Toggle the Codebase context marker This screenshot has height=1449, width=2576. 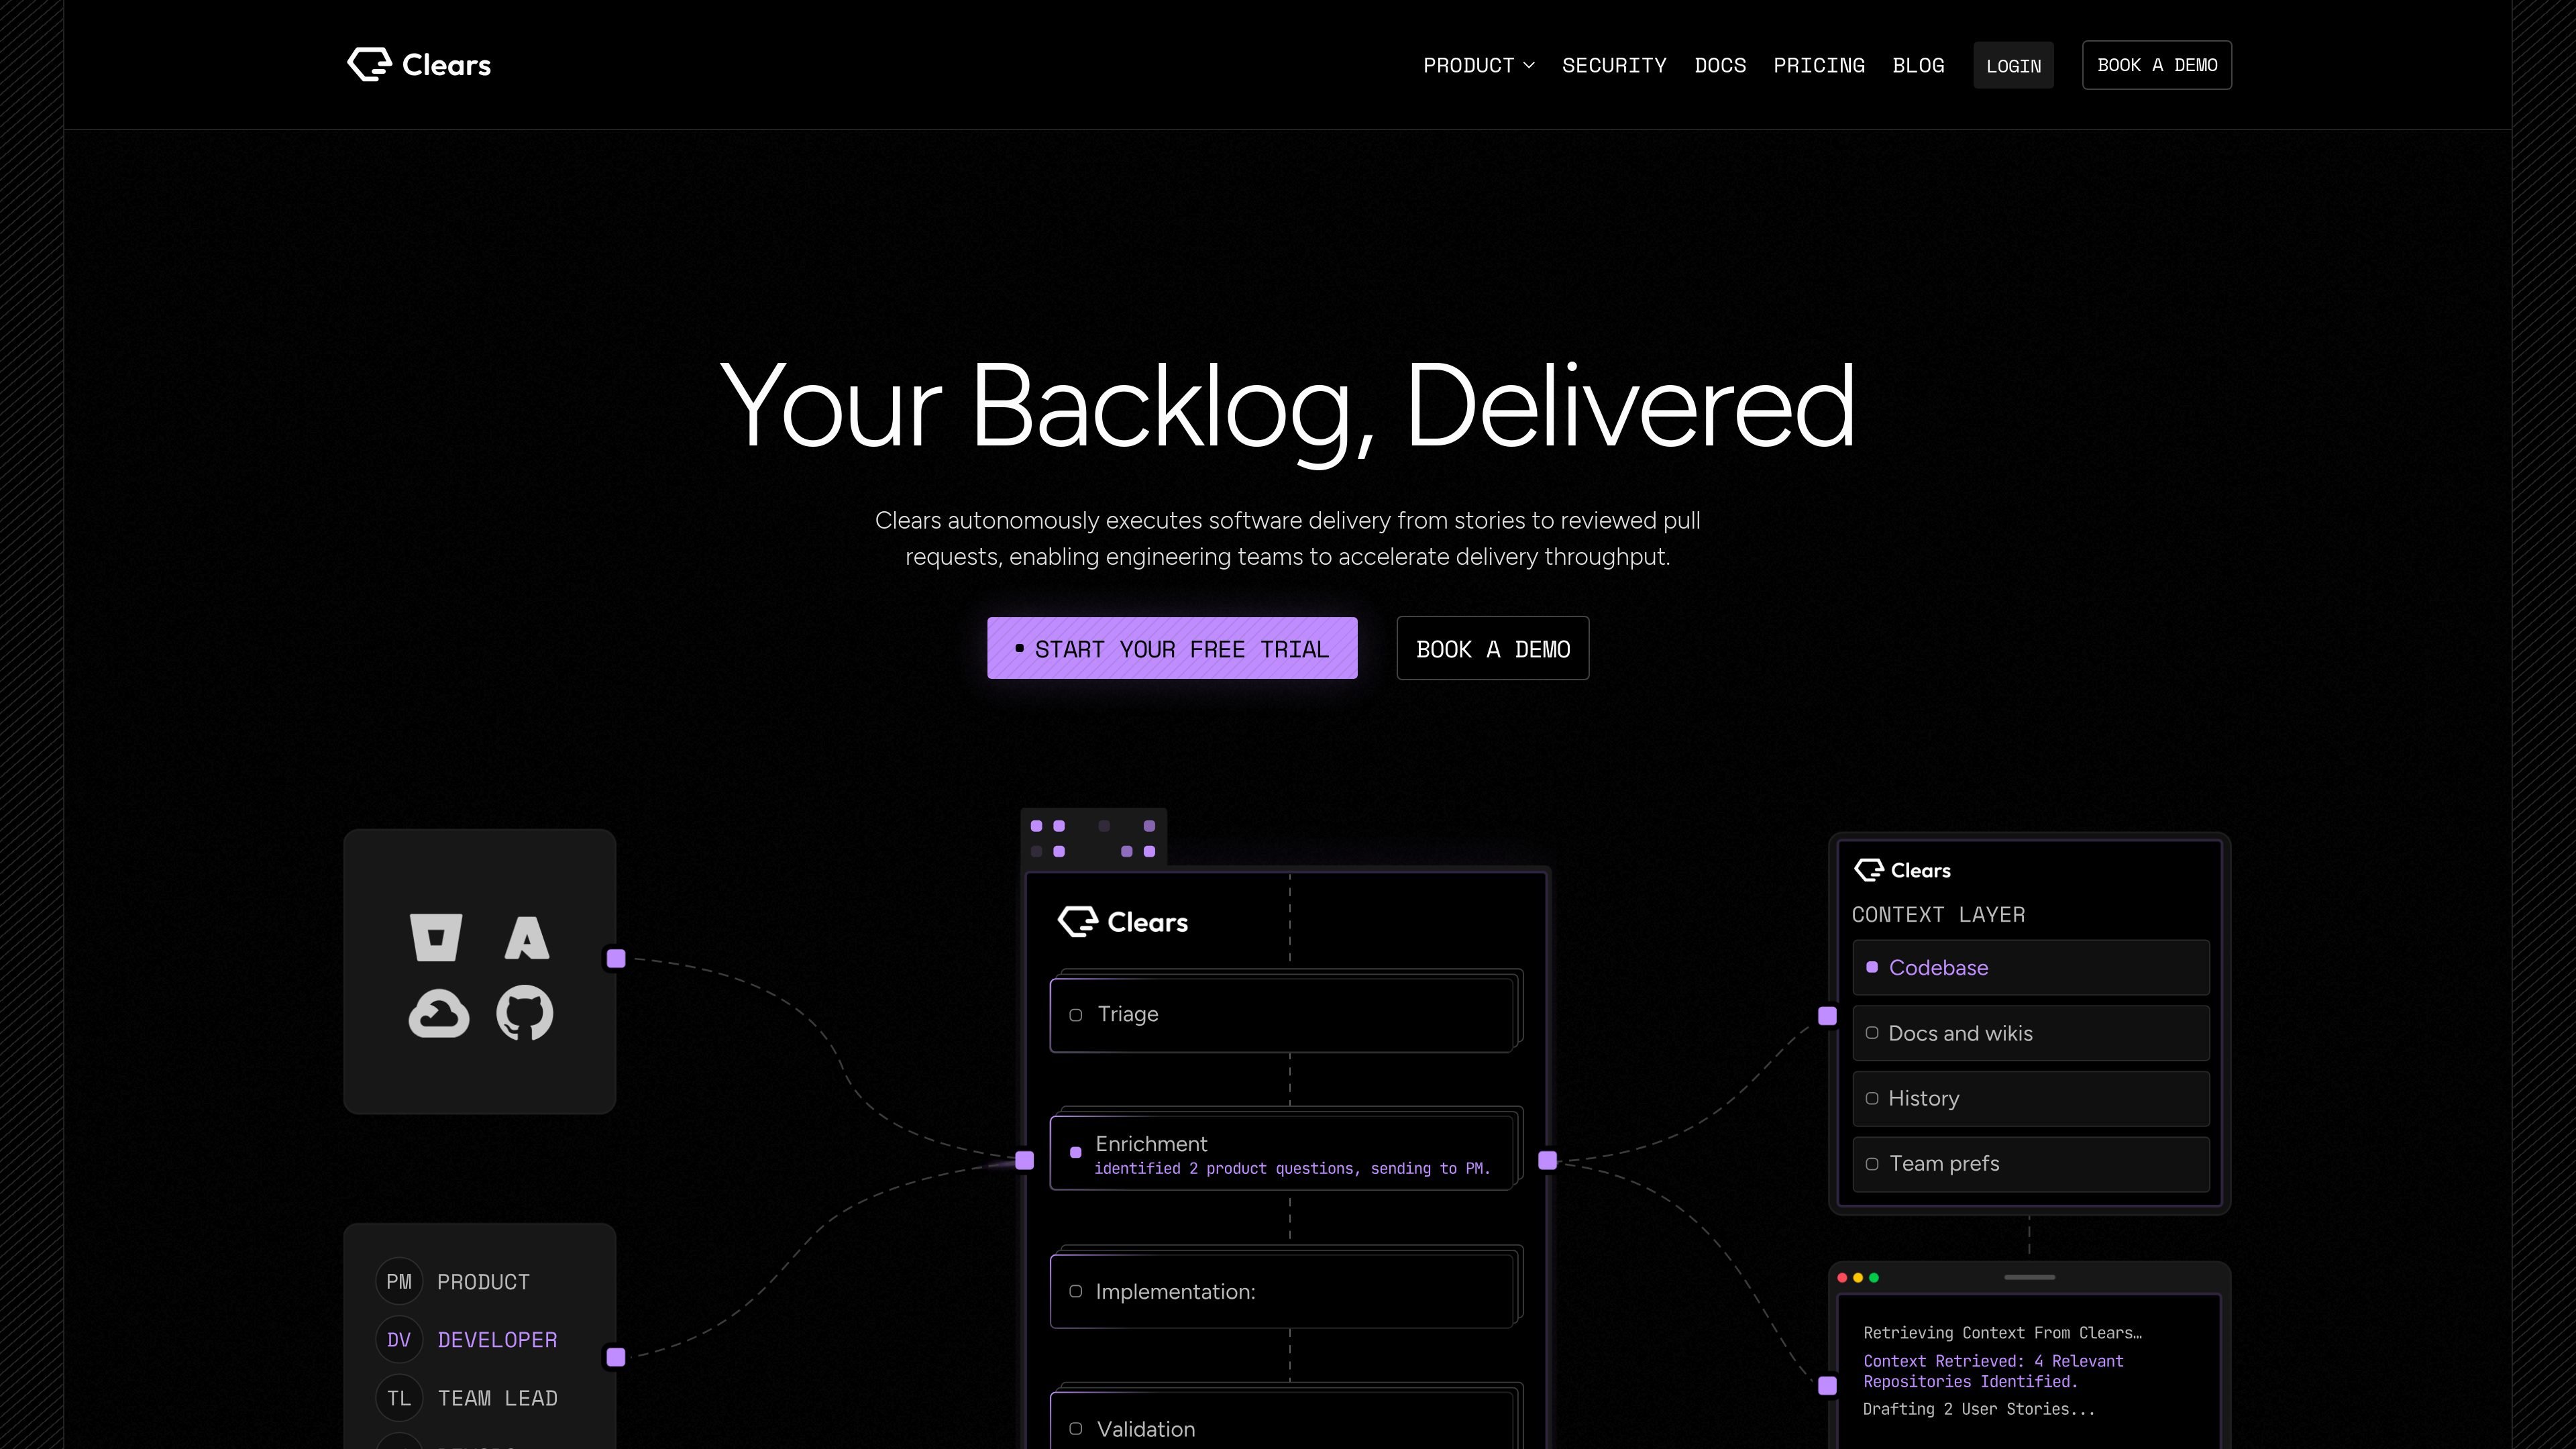1872,967
